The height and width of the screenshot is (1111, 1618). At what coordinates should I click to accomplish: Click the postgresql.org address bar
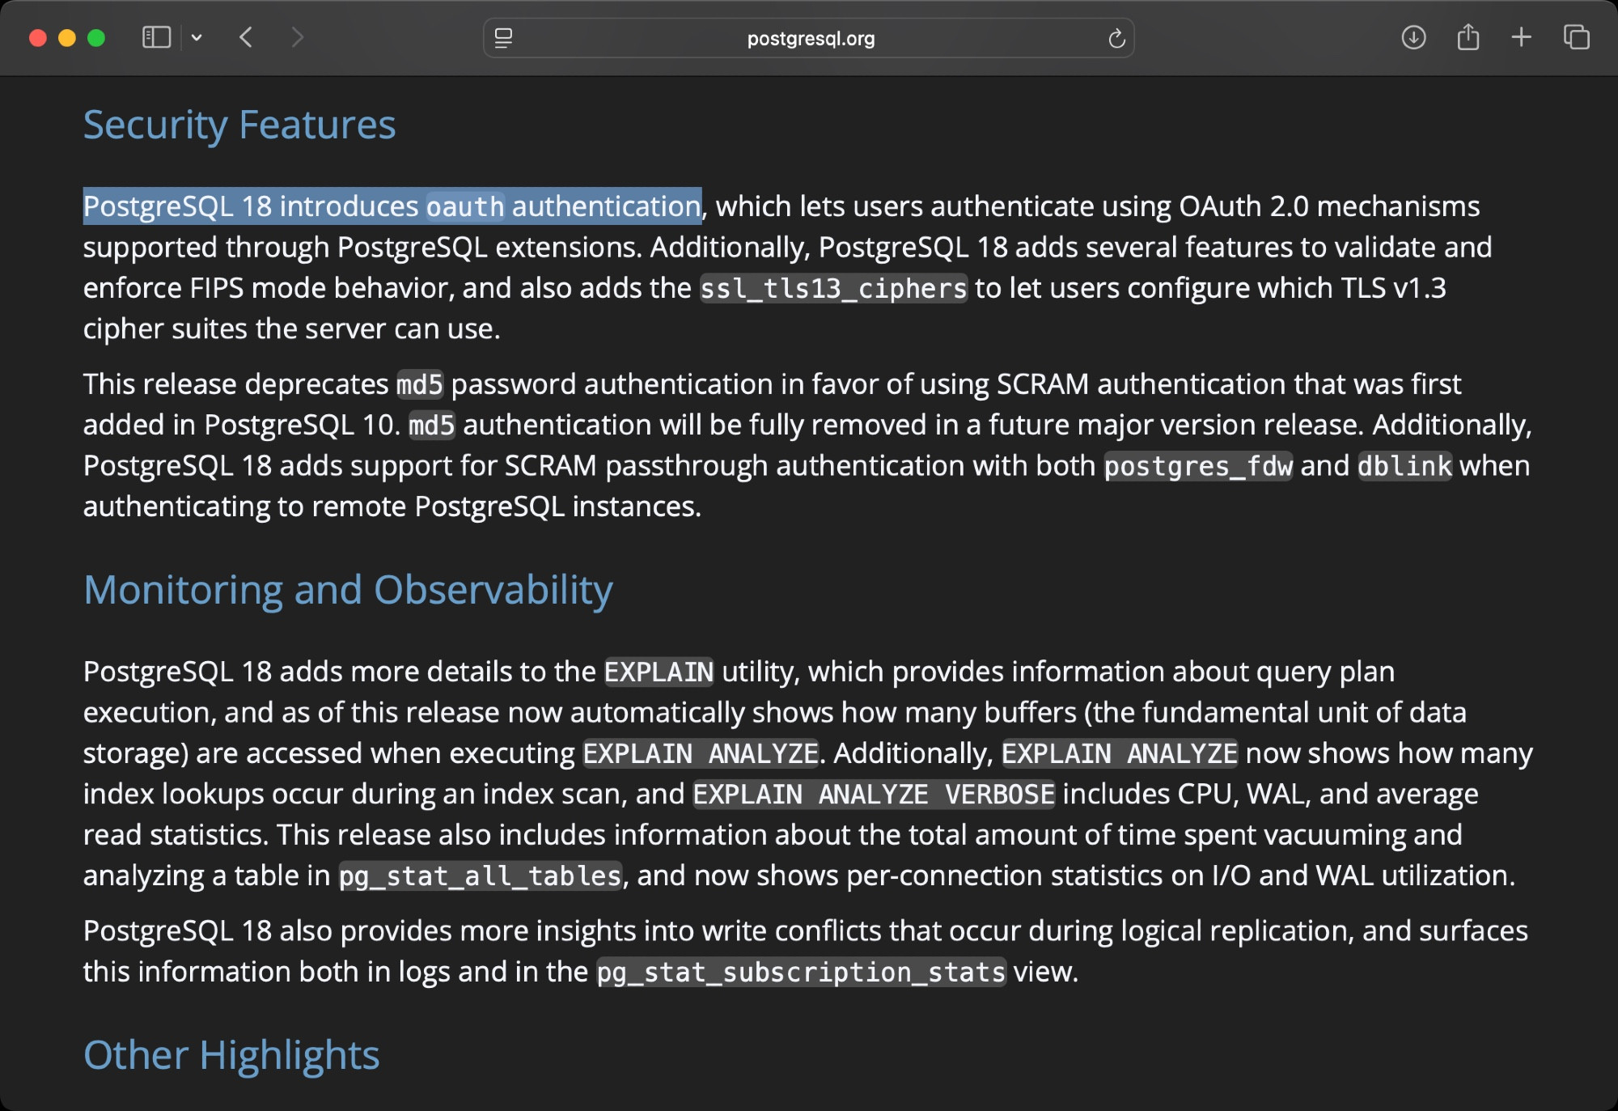click(809, 38)
